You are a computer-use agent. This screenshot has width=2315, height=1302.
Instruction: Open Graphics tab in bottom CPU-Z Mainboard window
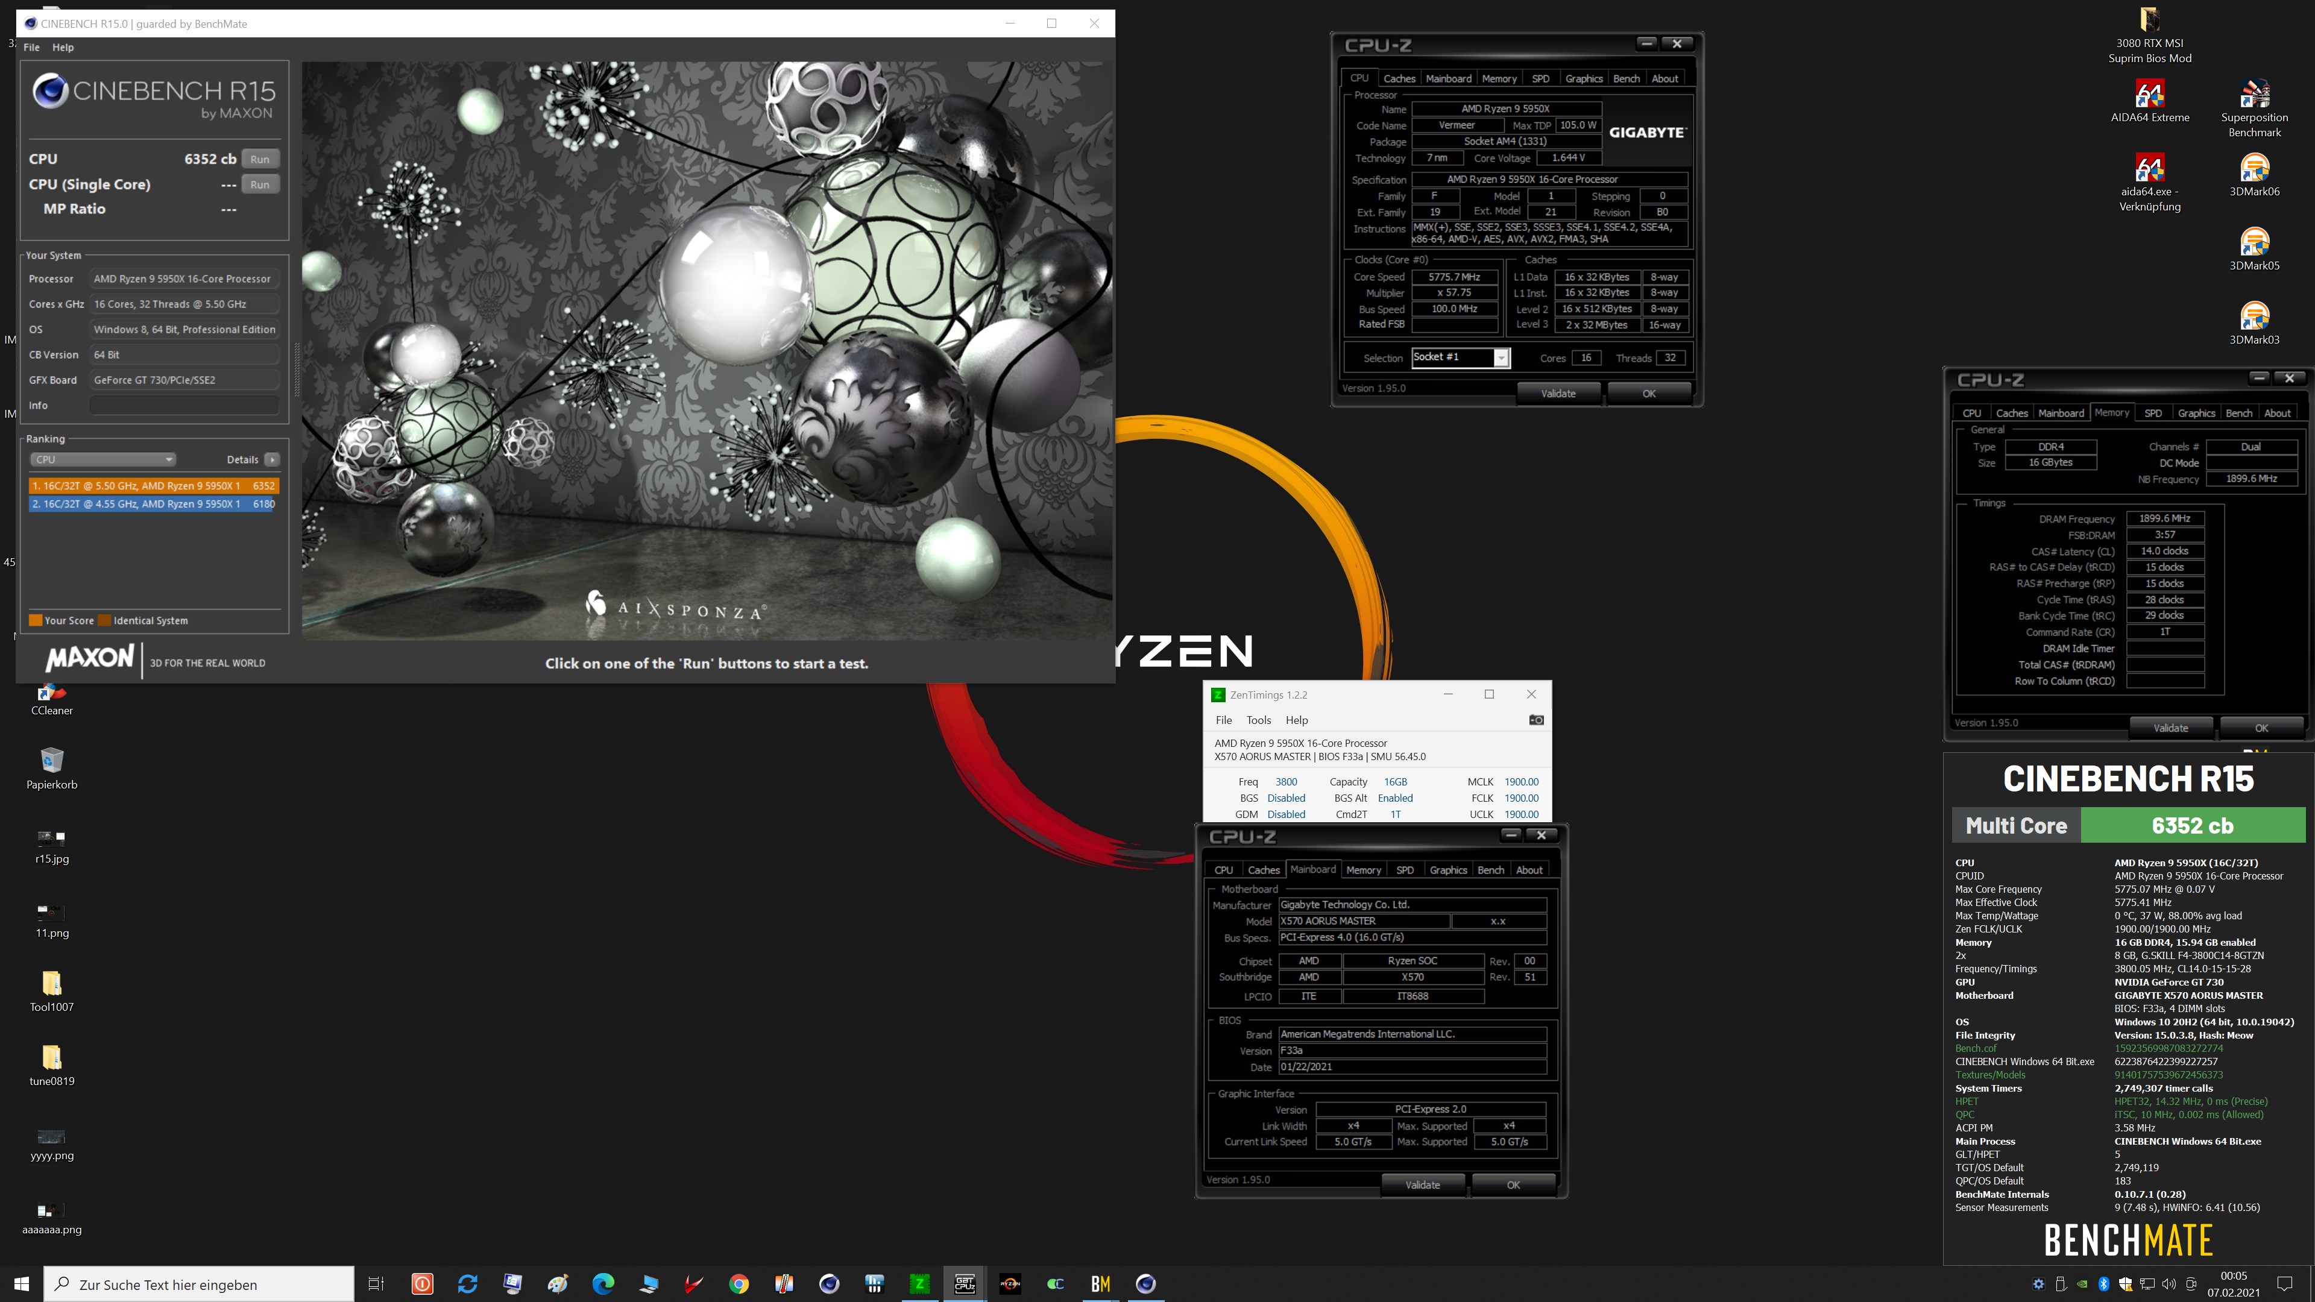[x=1447, y=870]
